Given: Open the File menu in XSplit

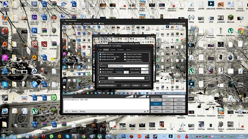Looking at the screenshot, I should [x=65, y=23].
